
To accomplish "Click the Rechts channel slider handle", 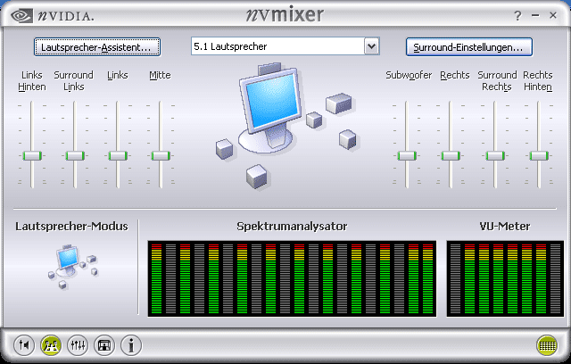I will 451,156.
